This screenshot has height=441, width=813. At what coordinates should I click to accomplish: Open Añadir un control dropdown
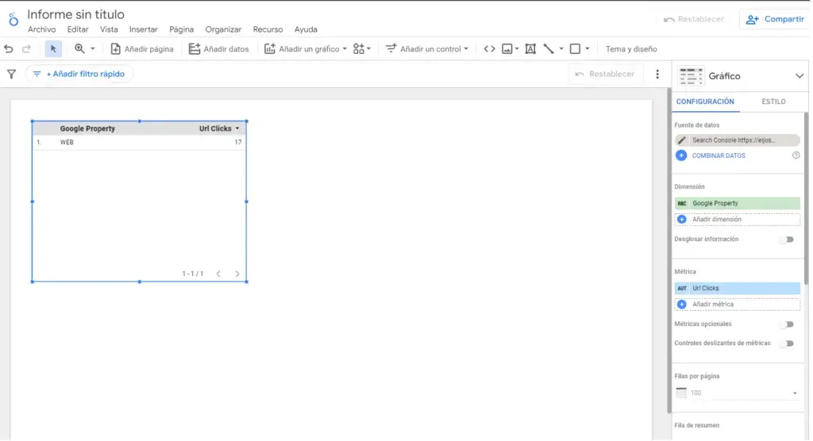click(427, 48)
